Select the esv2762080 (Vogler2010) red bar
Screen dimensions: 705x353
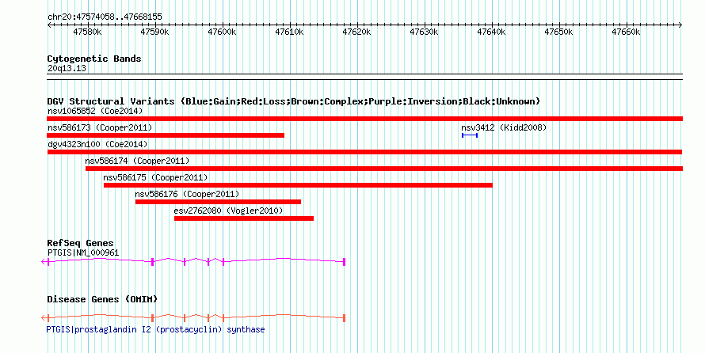[244, 218]
